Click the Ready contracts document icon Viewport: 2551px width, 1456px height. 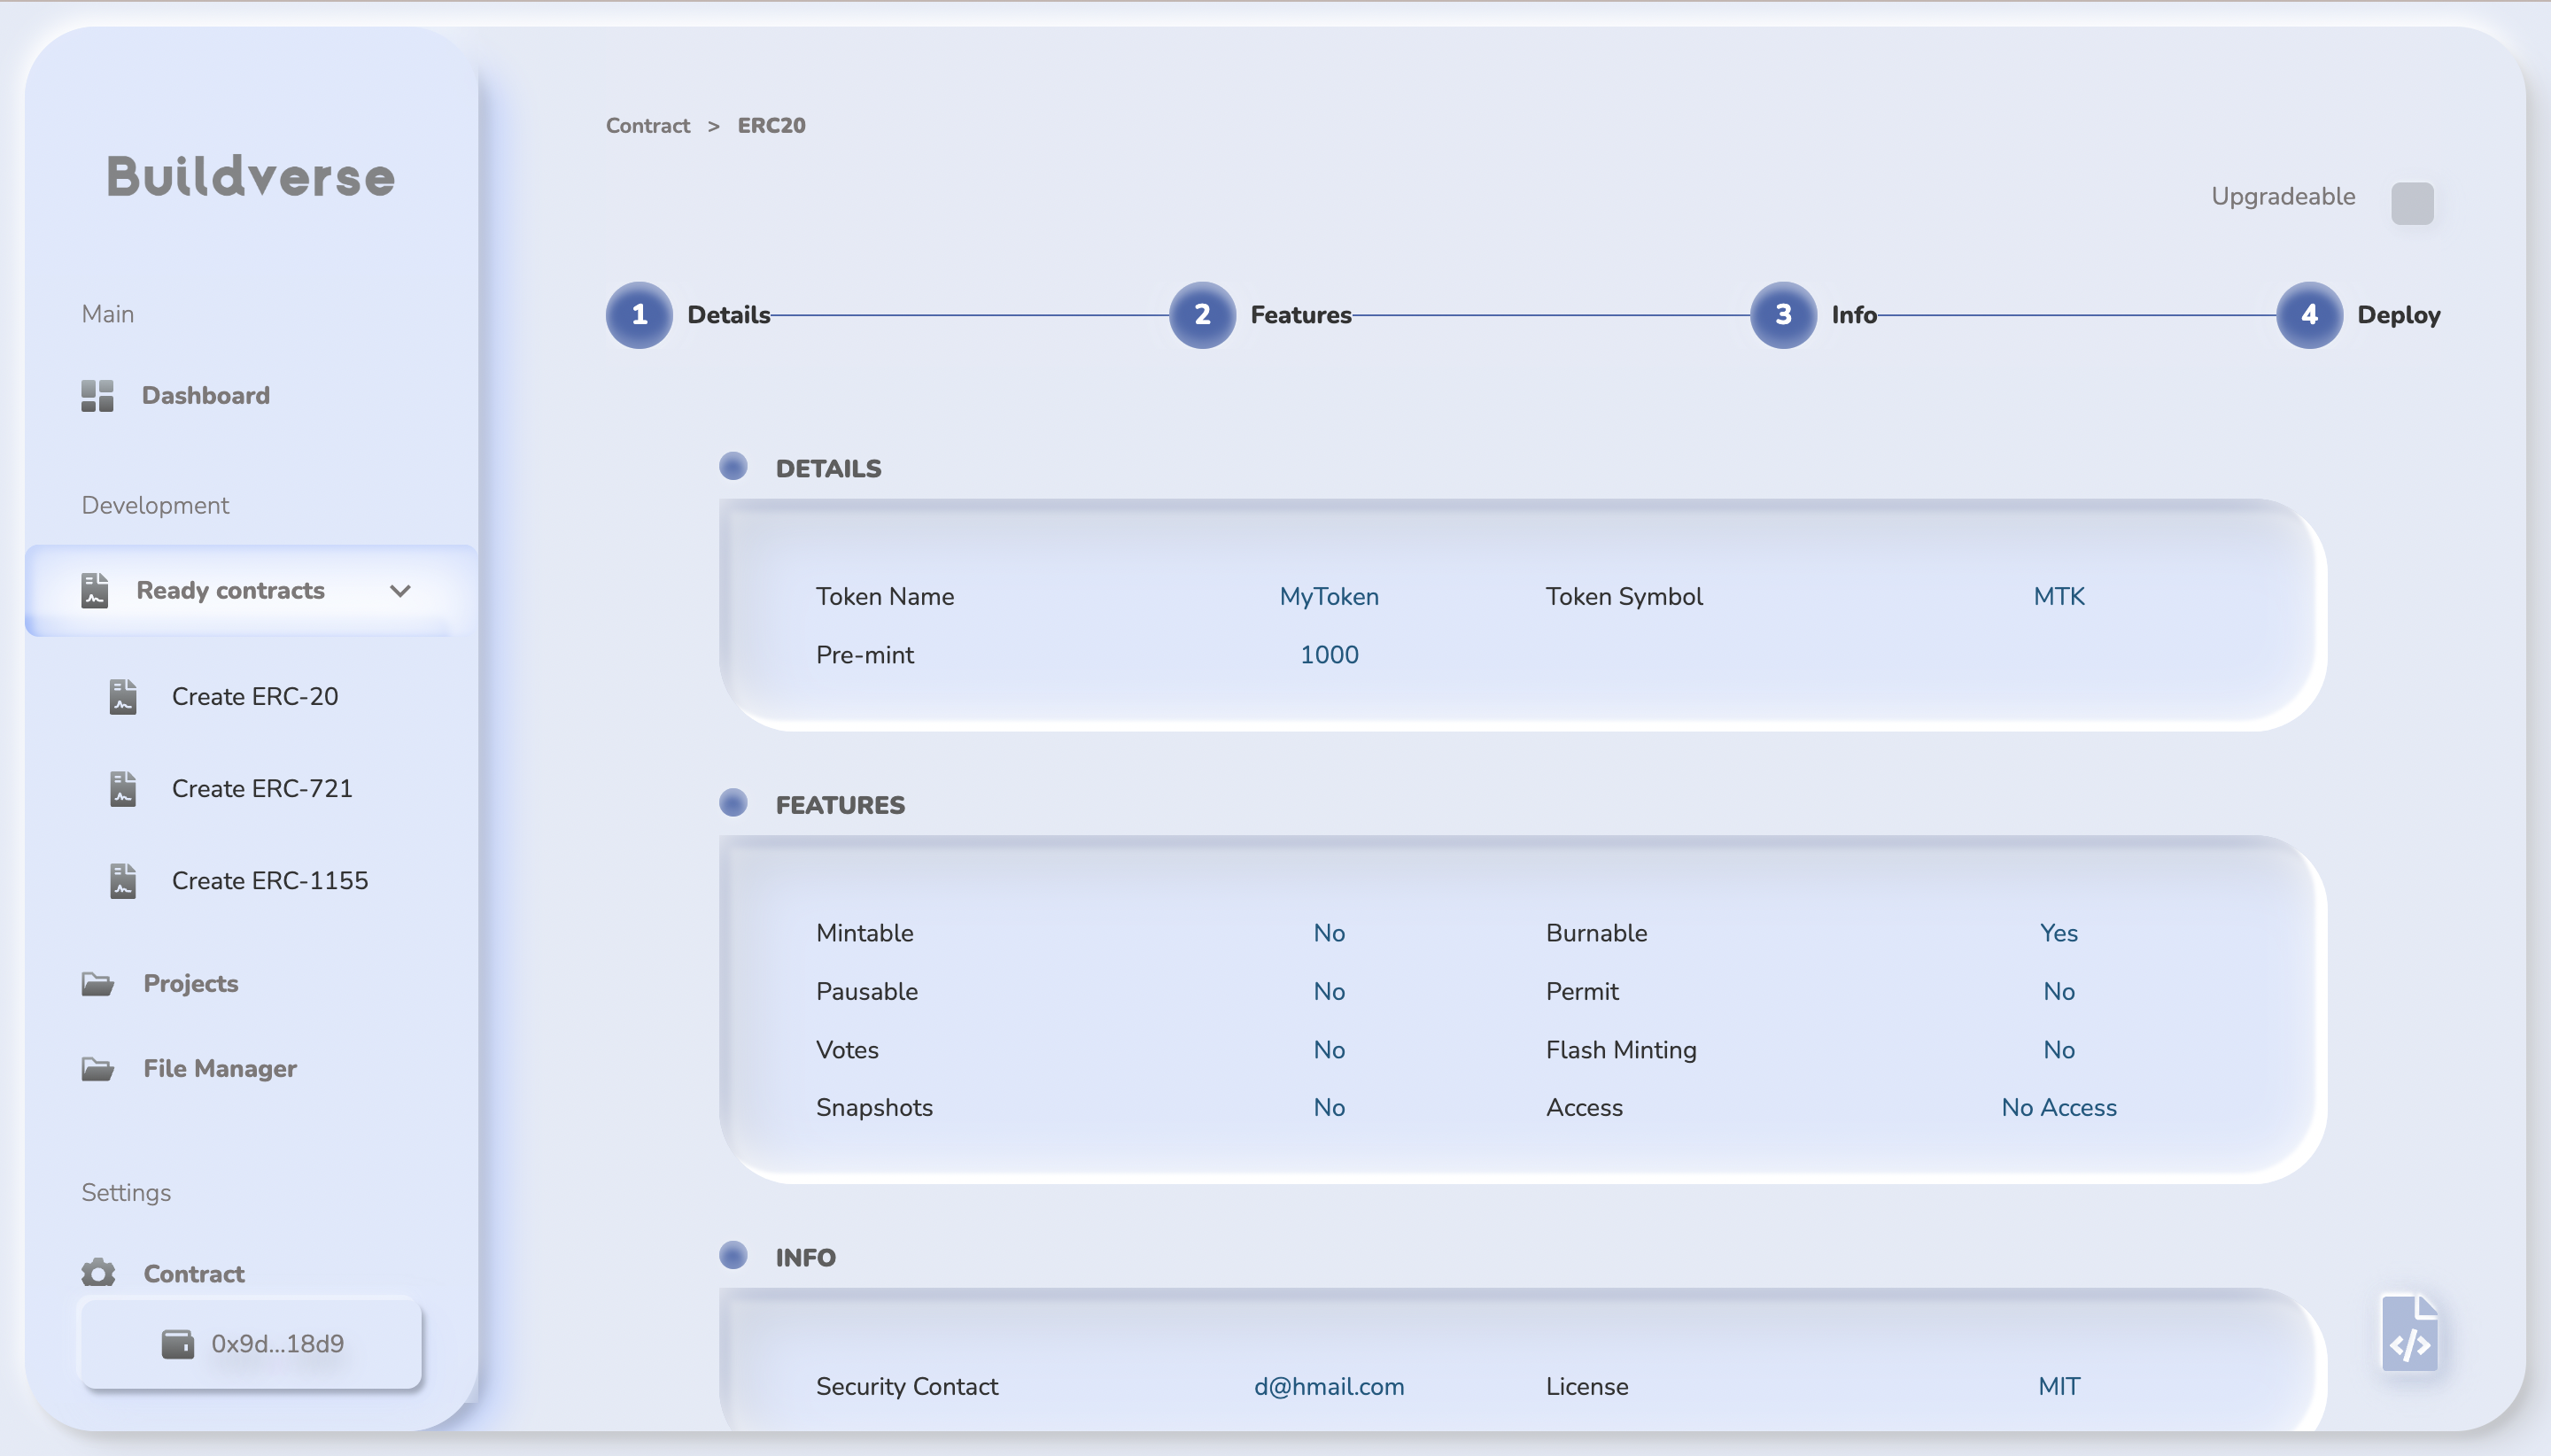point(95,590)
